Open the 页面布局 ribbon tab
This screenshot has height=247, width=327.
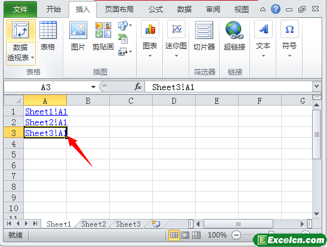(x=119, y=10)
